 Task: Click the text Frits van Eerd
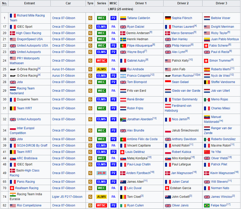tap(136, 91)
